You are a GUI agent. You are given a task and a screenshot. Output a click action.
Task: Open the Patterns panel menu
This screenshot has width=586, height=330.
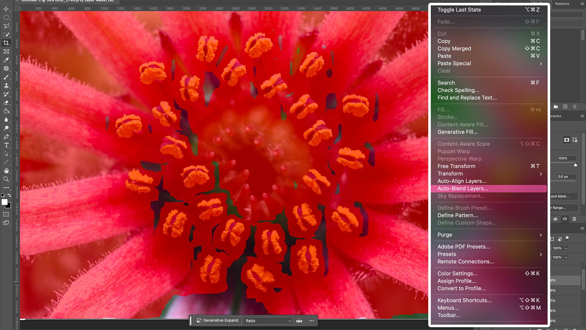click(582, 4)
